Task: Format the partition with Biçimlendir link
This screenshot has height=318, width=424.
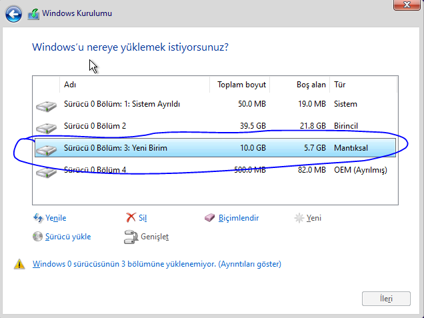Action: tap(239, 218)
